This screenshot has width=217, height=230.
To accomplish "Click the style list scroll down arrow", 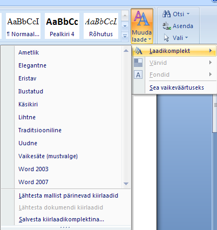I will click(126, 184).
